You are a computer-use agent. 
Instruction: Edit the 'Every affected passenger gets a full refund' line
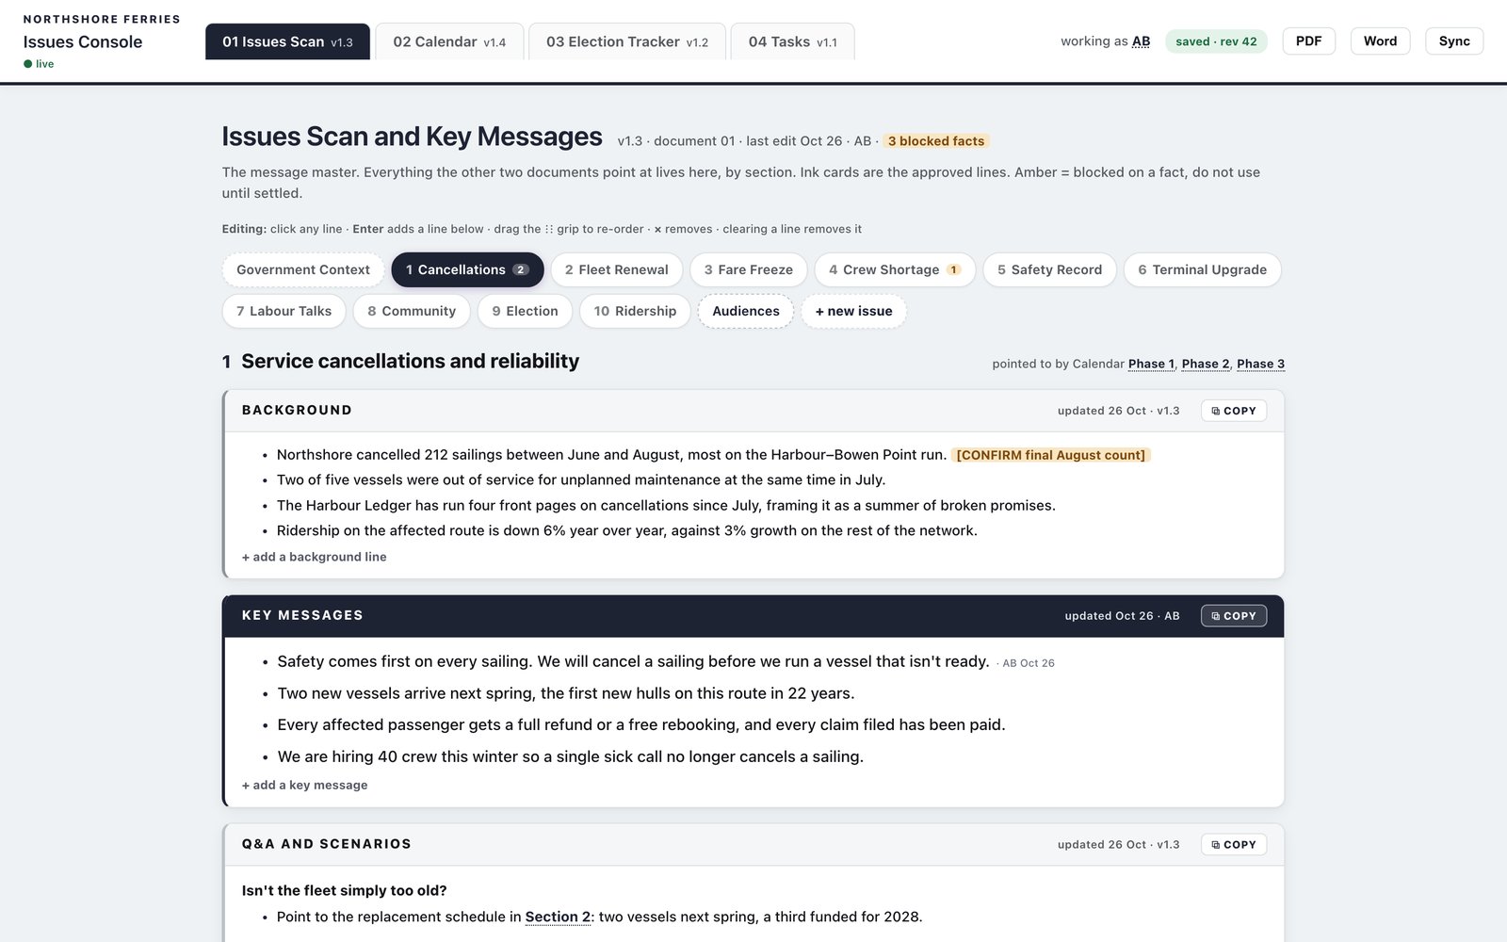[x=641, y=724]
